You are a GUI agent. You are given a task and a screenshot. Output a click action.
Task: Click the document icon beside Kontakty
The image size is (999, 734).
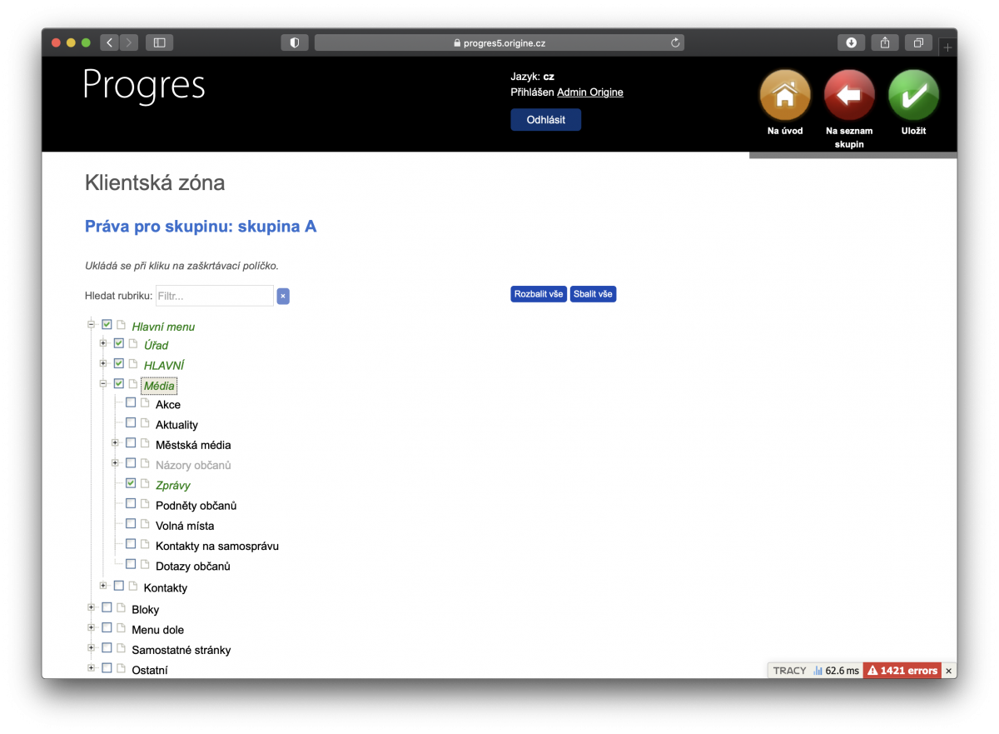(132, 586)
